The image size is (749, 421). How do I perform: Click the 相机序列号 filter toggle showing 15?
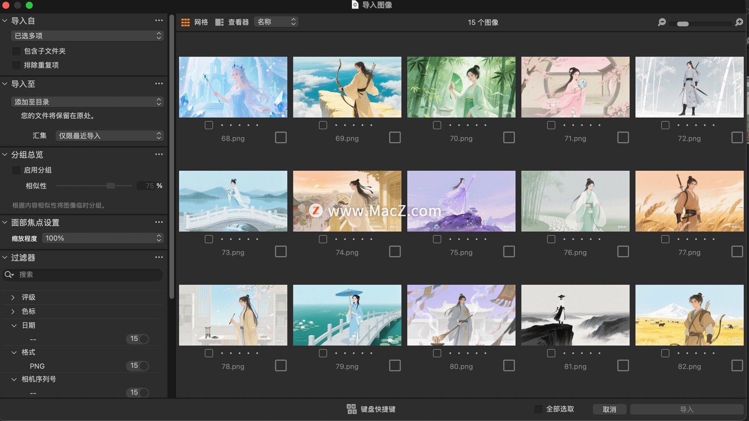tap(138, 393)
